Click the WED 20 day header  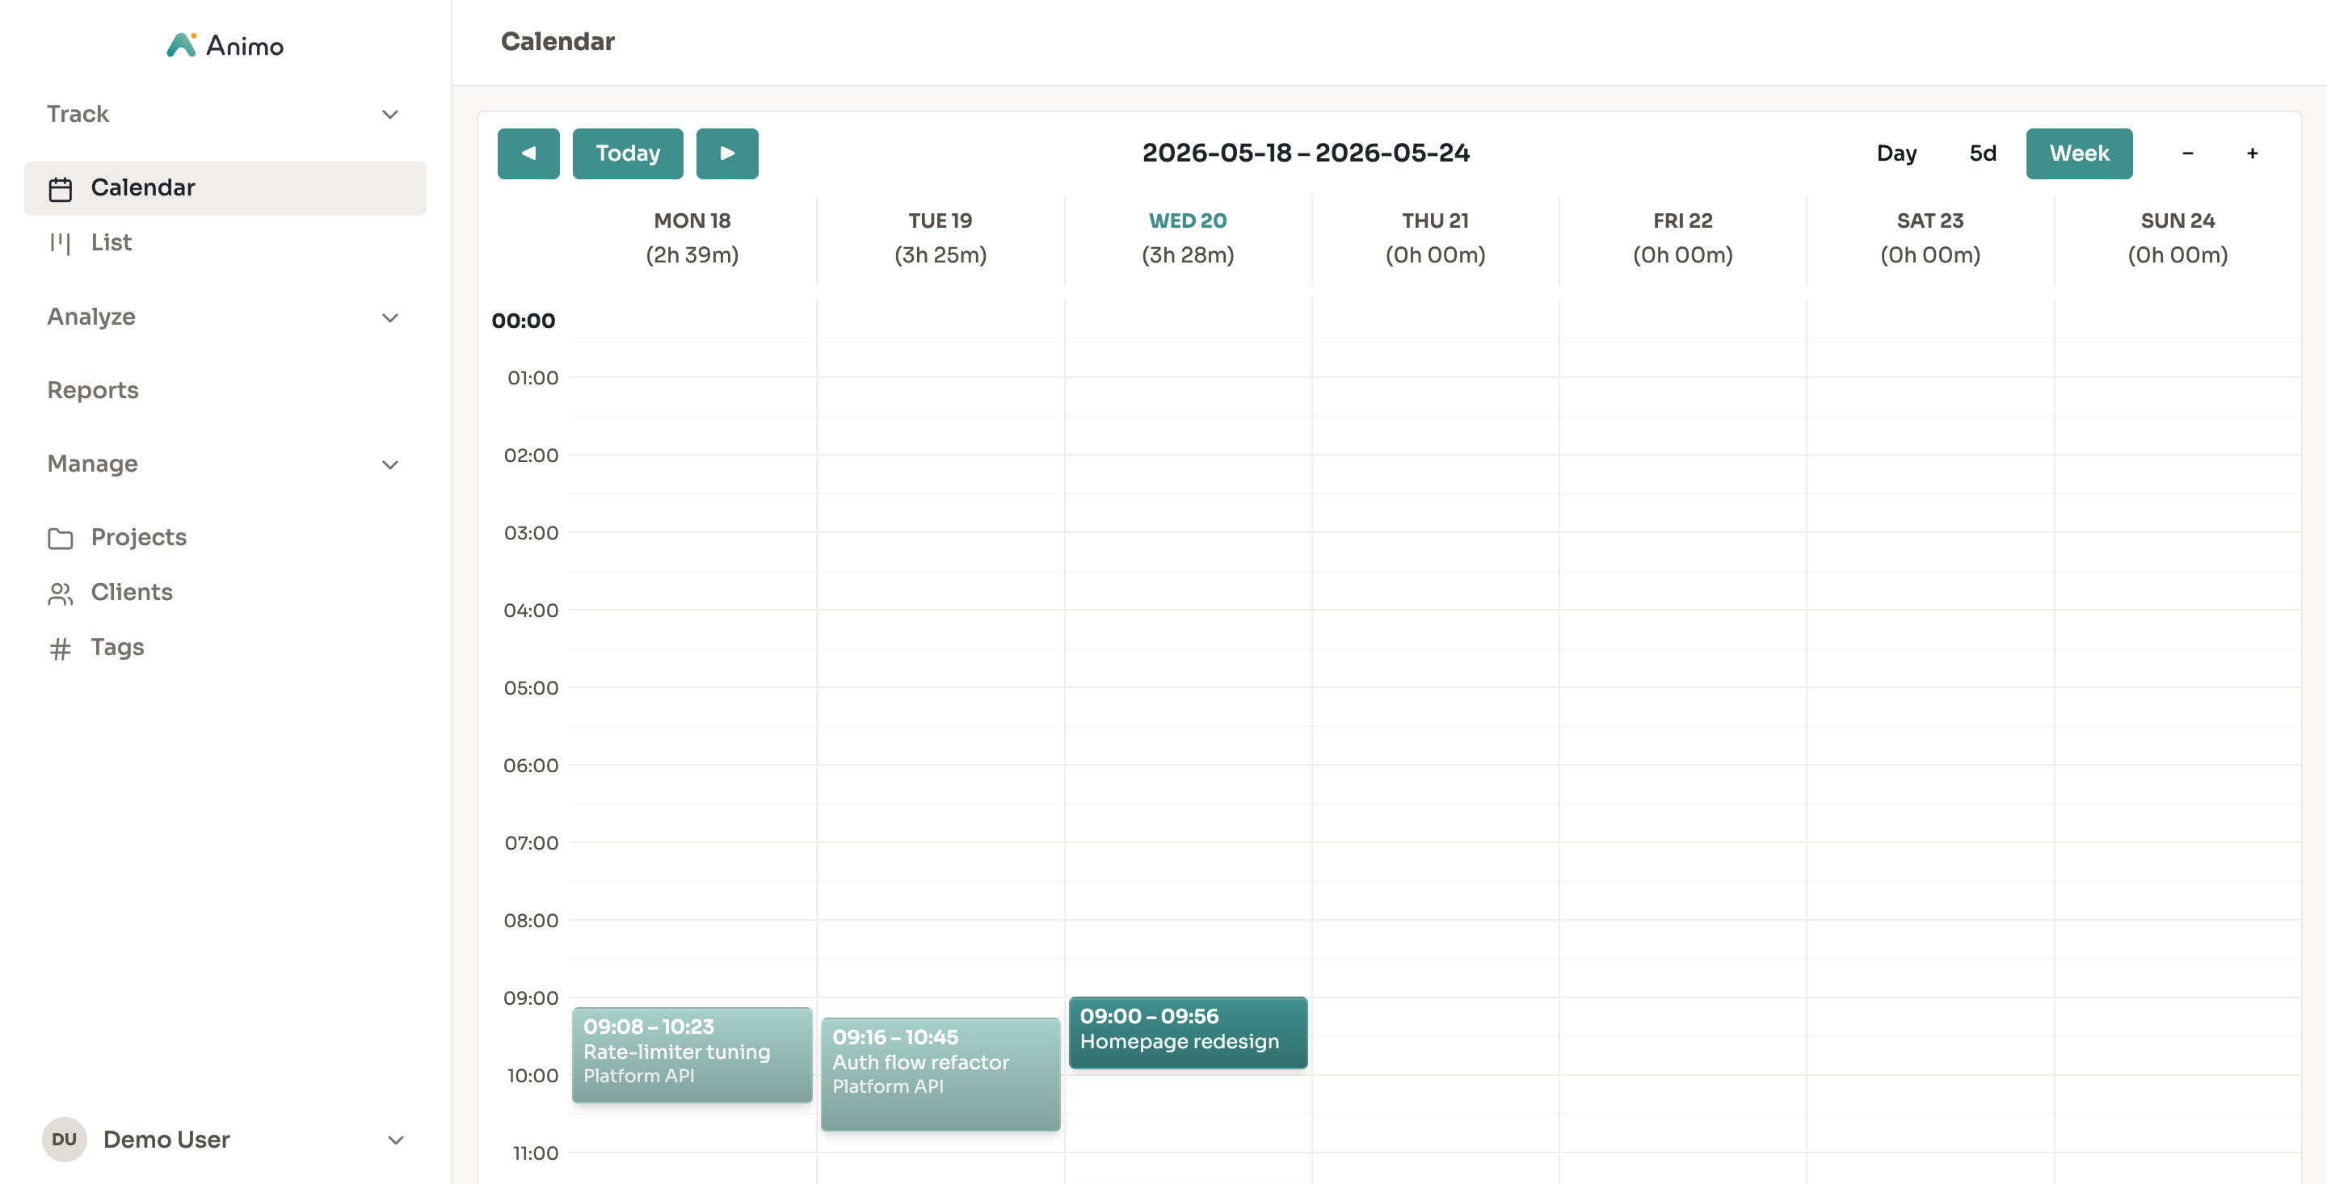pos(1188,220)
